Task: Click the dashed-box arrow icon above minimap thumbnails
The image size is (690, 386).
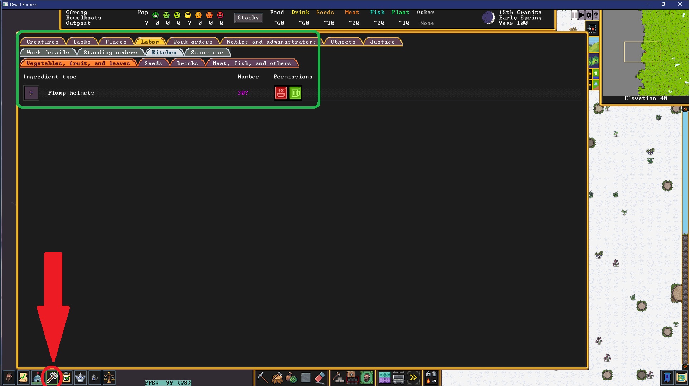Action: 592,28
